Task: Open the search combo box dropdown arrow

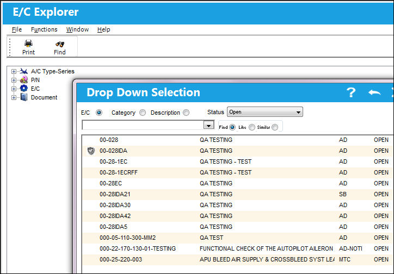Action: pos(209,125)
